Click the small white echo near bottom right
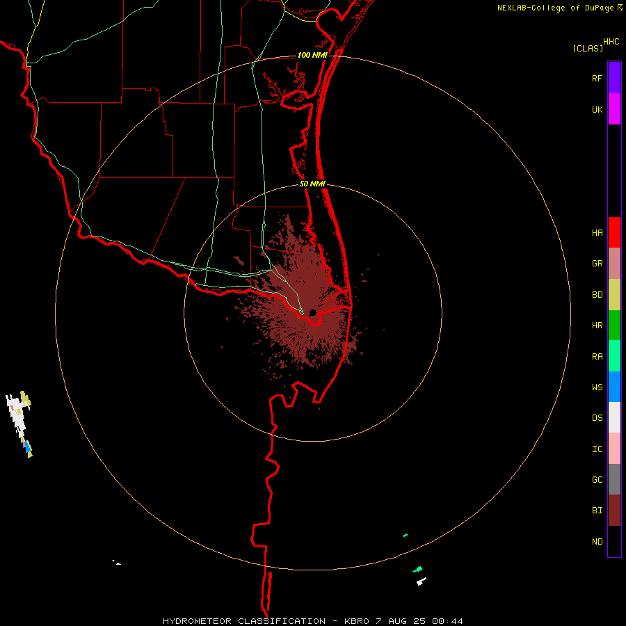This screenshot has width=626, height=626. [422, 581]
